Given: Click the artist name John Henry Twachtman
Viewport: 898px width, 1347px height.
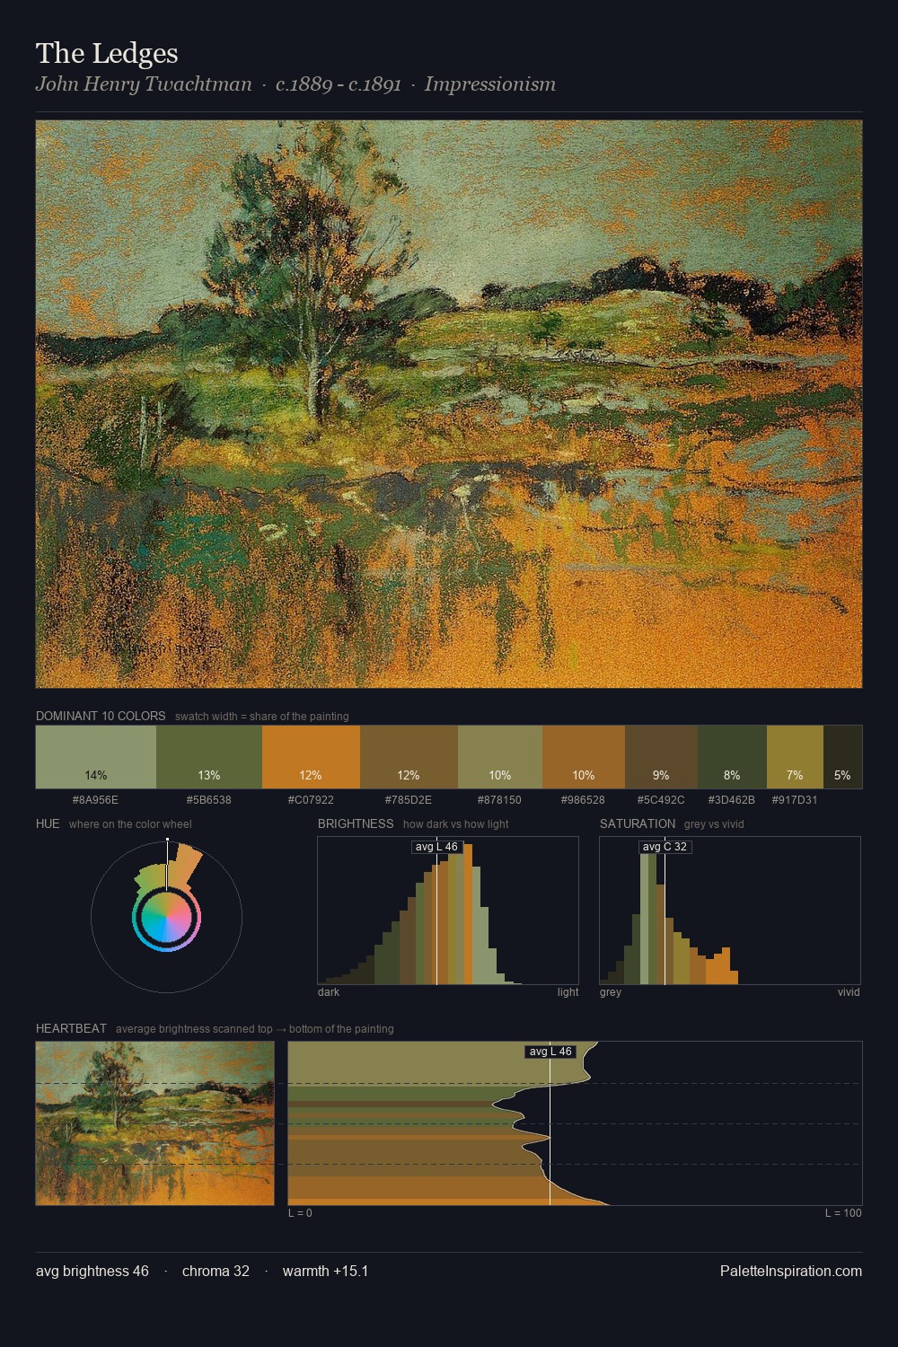Looking at the screenshot, I should pos(144,84).
